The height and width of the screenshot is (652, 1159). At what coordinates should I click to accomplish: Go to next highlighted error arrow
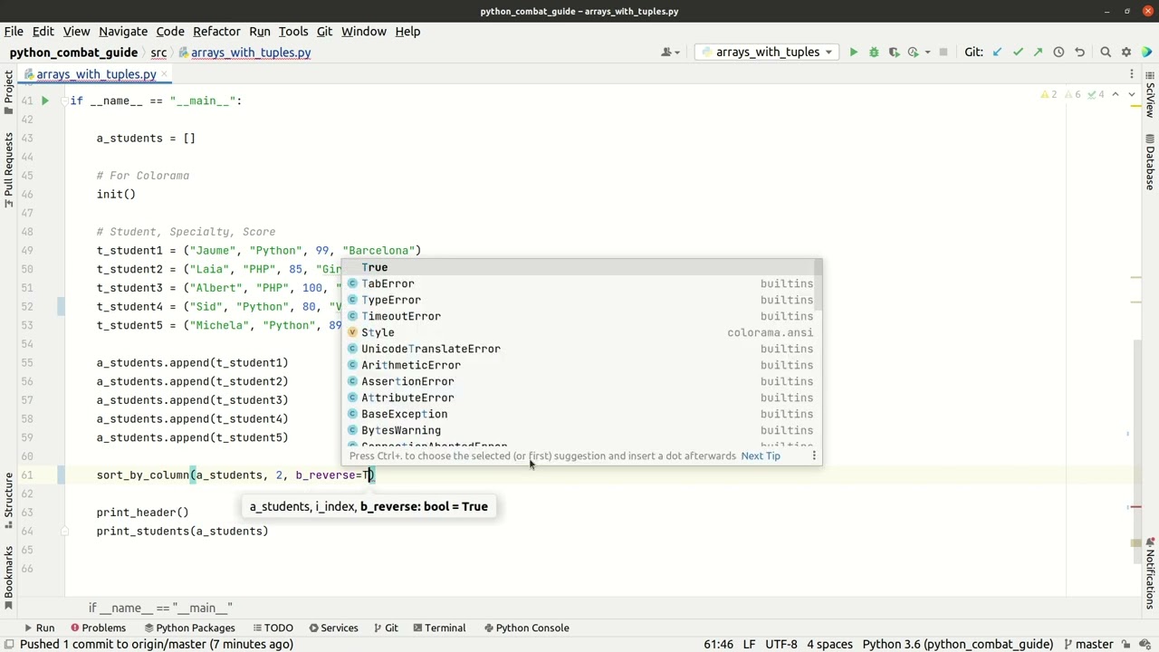[1131, 94]
